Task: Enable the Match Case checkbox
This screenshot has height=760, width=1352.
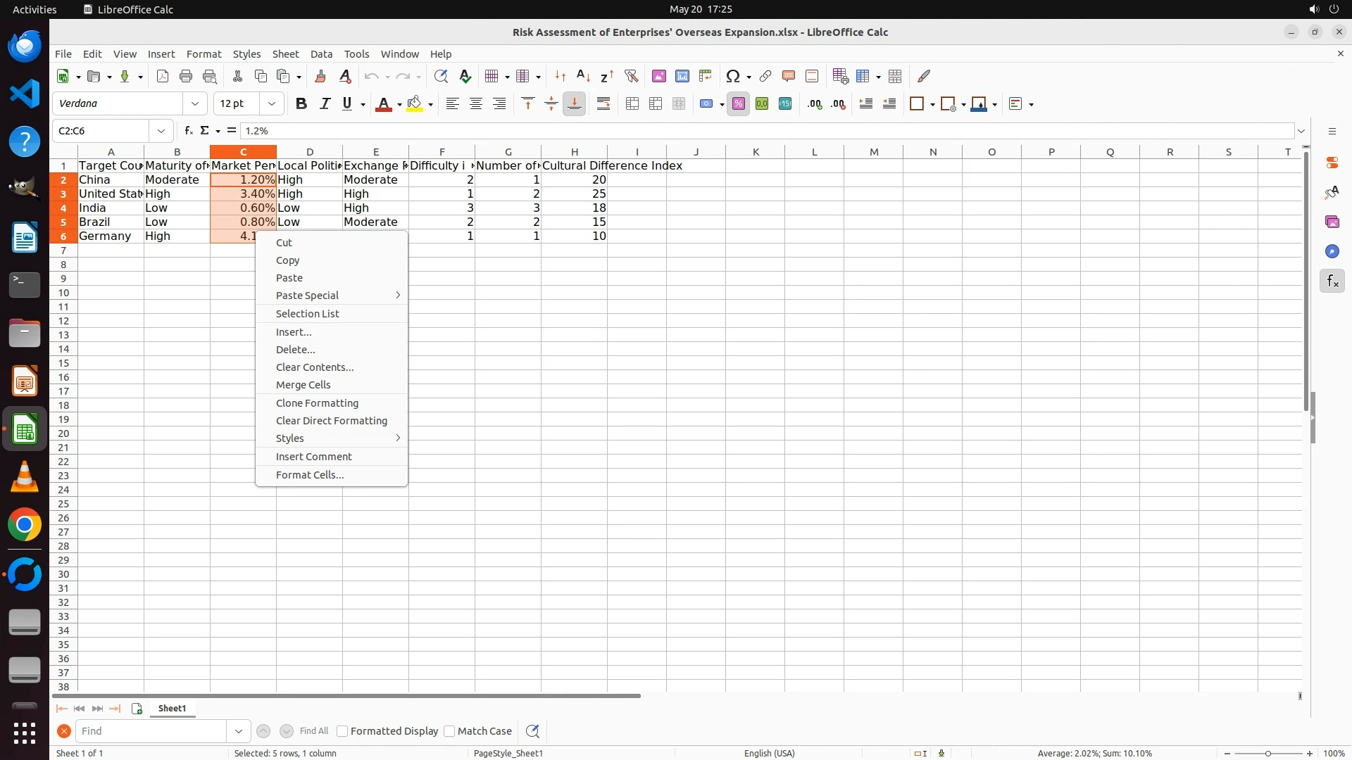Action: point(449,731)
